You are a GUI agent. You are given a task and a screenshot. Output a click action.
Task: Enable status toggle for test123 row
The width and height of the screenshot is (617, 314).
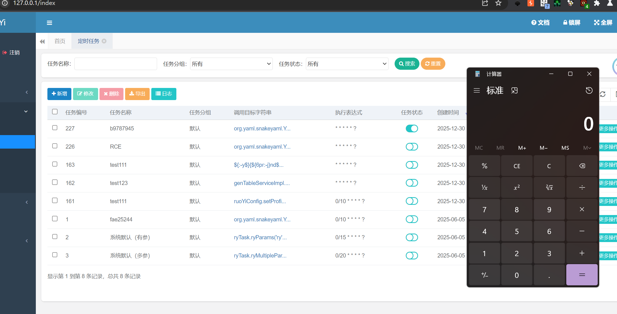412,183
